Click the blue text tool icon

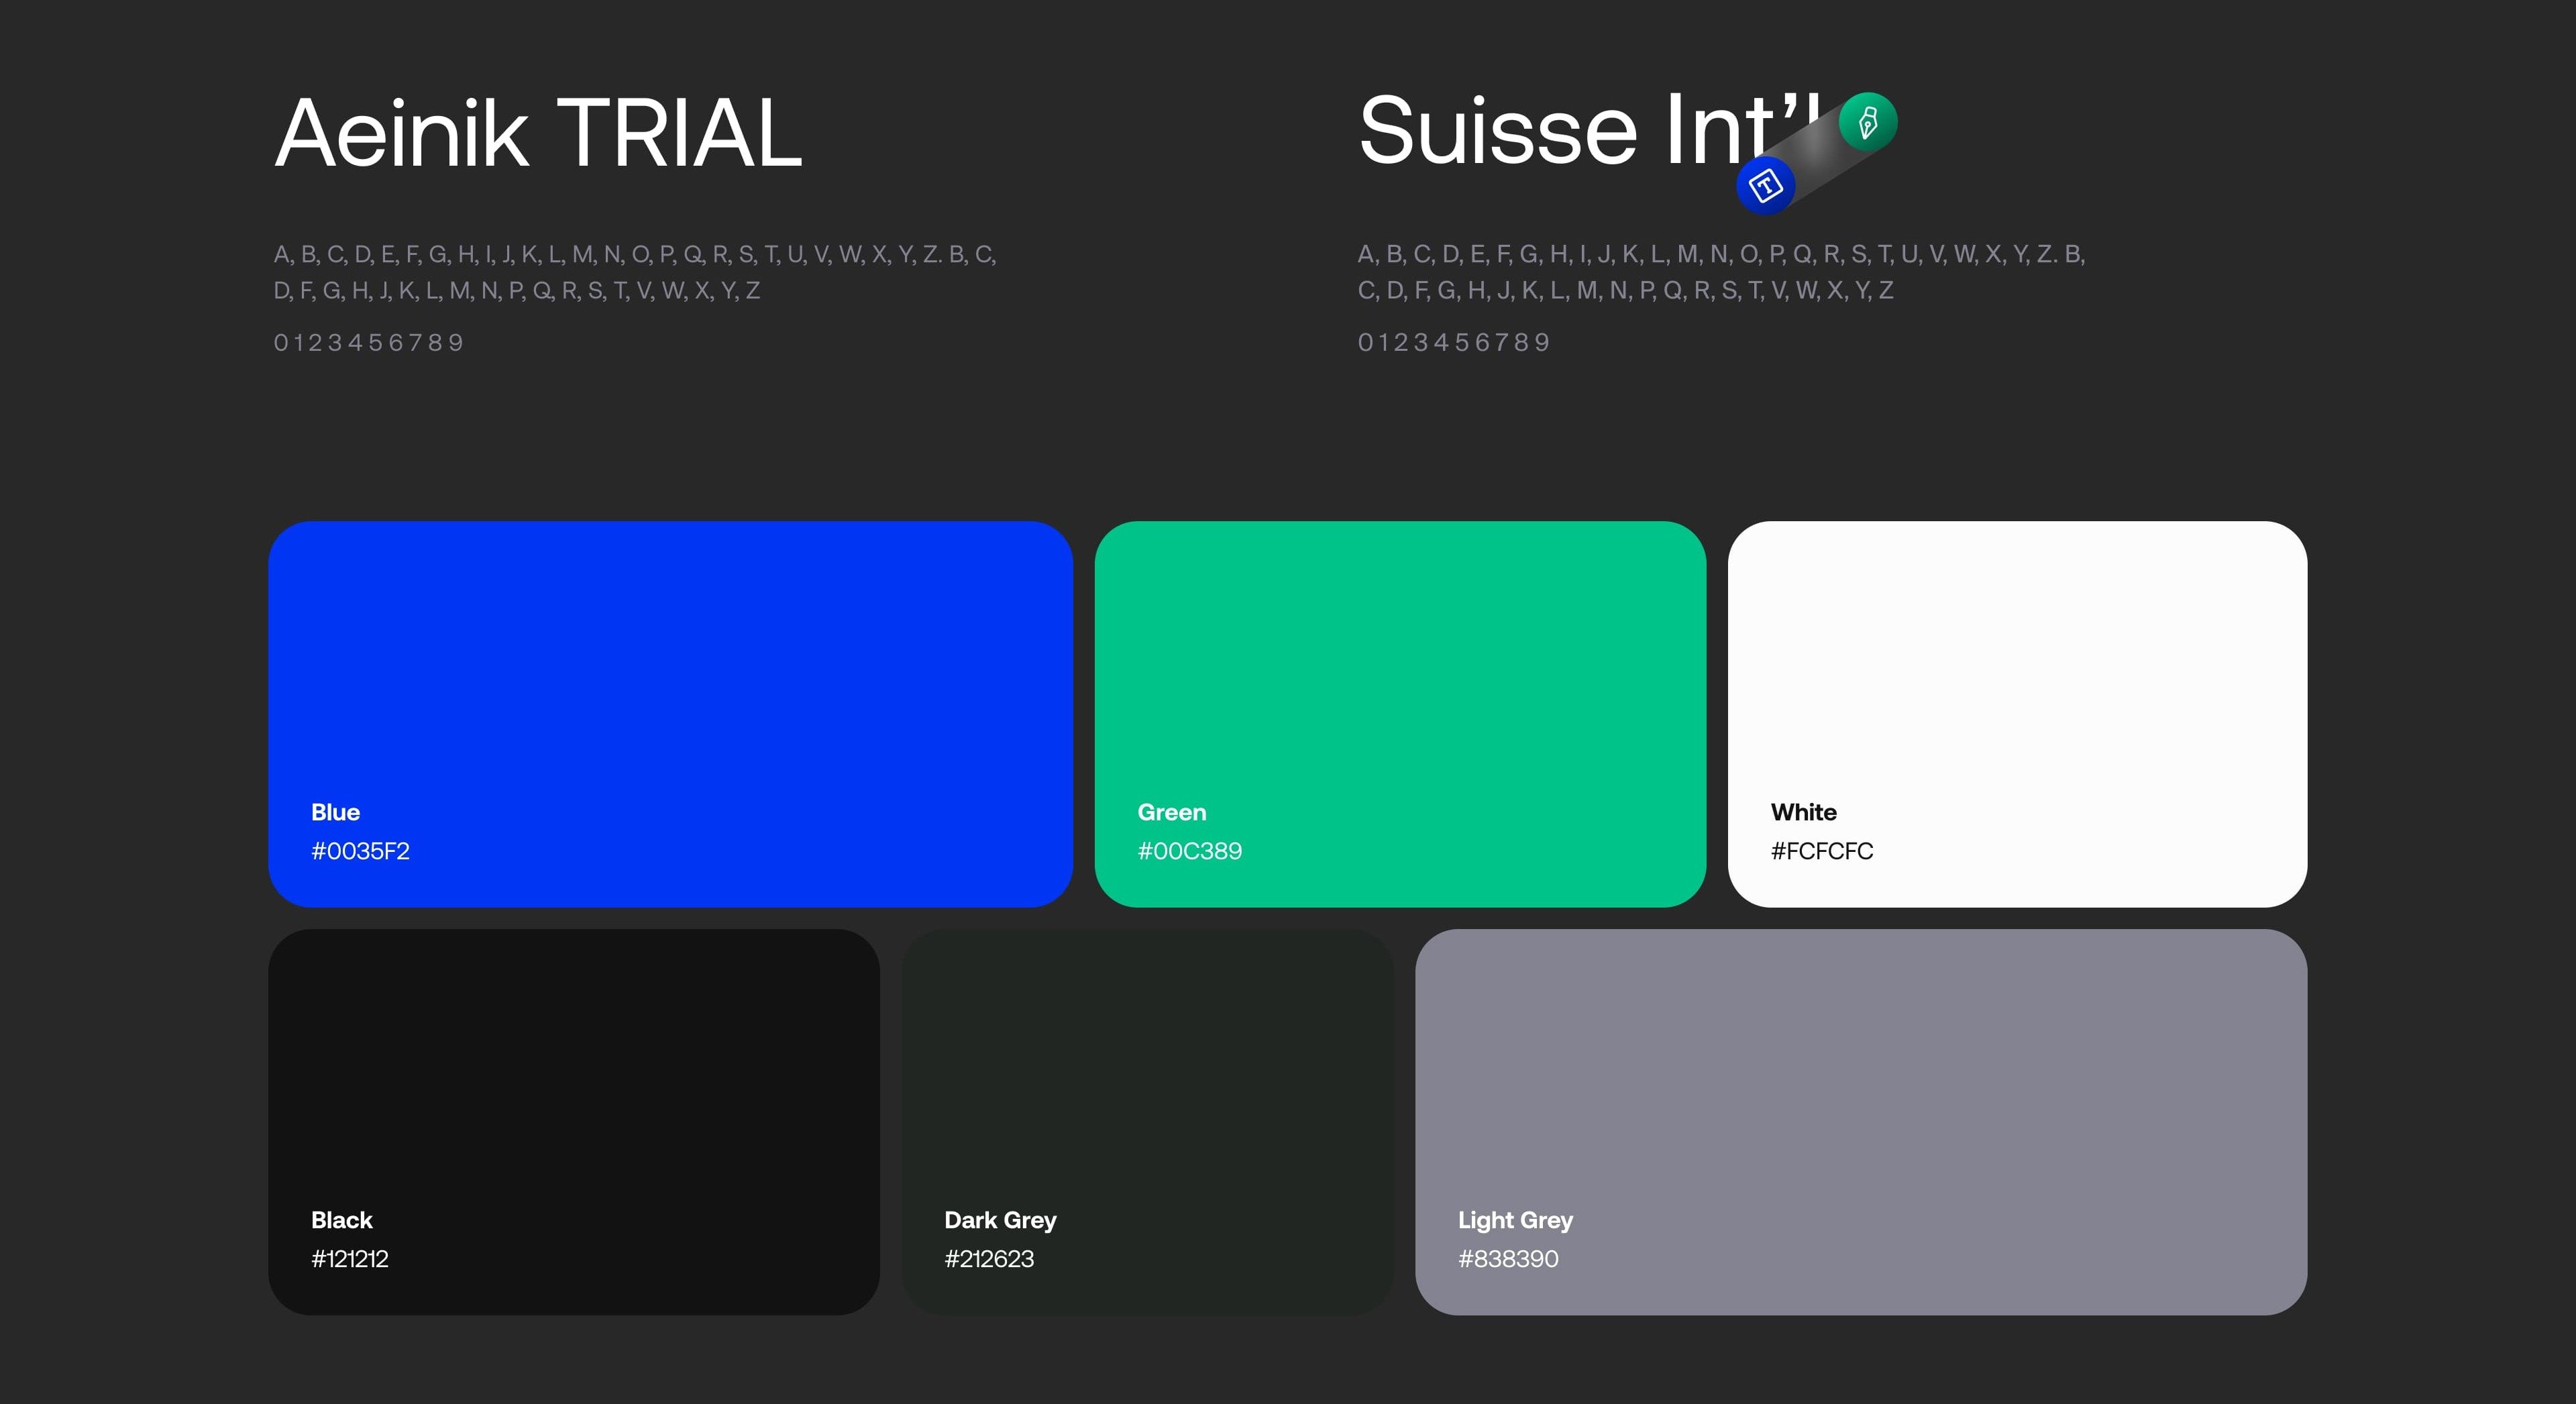tap(1765, 185)
